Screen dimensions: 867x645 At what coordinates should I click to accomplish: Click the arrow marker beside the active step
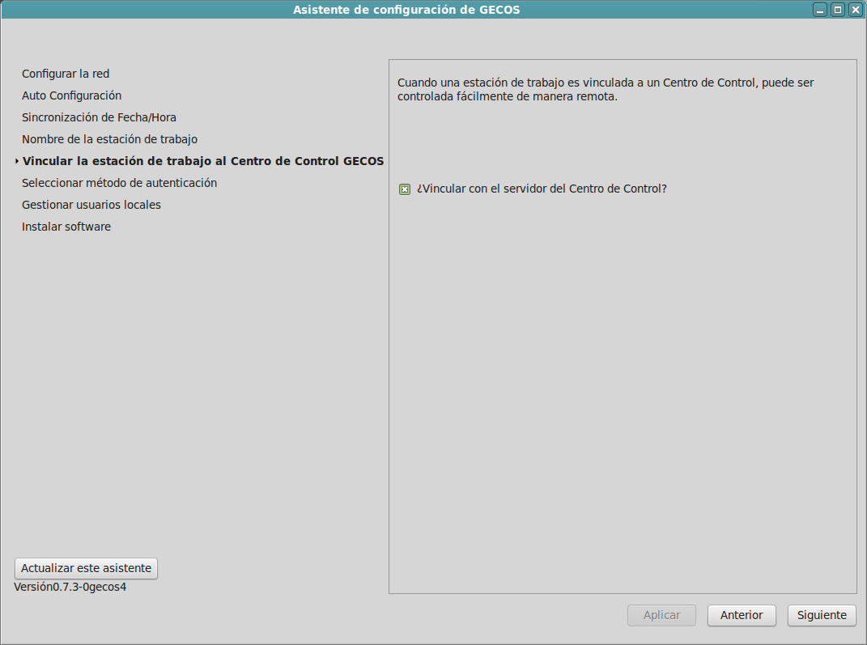pyautogui.click(x=17, y=162)
